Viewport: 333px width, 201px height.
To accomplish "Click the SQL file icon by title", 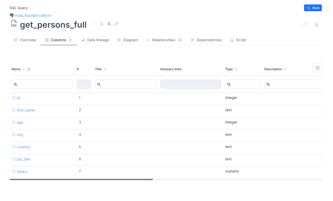I will [14, 24].
